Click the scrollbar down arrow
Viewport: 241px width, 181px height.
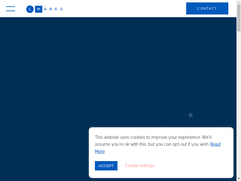coord(239,179)
